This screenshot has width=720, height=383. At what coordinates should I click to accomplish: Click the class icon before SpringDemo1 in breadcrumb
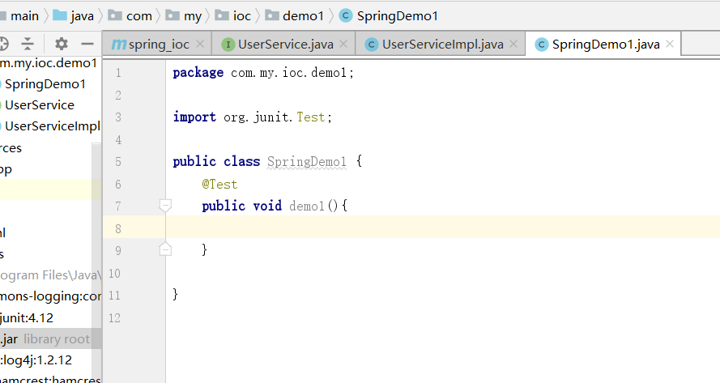[x=345, y=16]
